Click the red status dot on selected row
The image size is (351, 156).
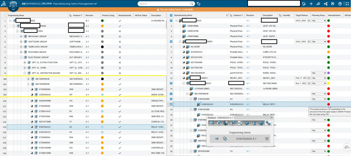pyautogui.click(x=328, y=104)
